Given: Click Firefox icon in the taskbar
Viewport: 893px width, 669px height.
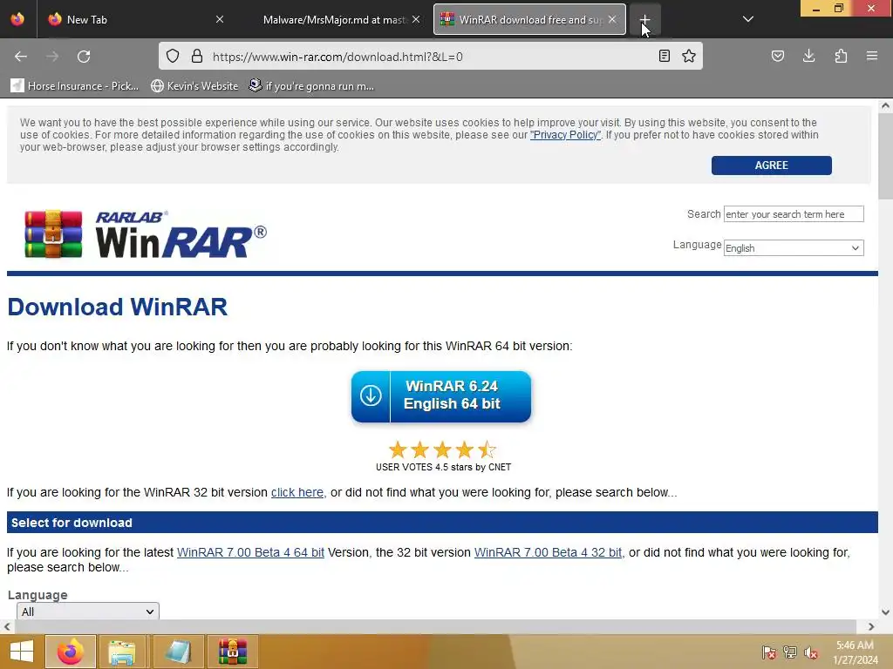Looking at the screenshot, I should 70,652.
